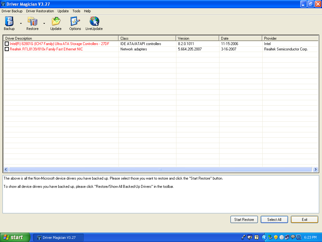Show hidden tray icons with the chevron
The height and width of the screenshot is (242, 322).
tap(264, 238)
